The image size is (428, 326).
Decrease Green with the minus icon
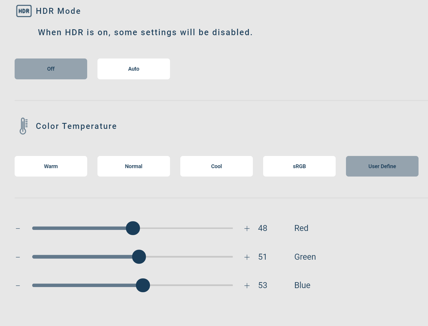(x=18, y=257)
